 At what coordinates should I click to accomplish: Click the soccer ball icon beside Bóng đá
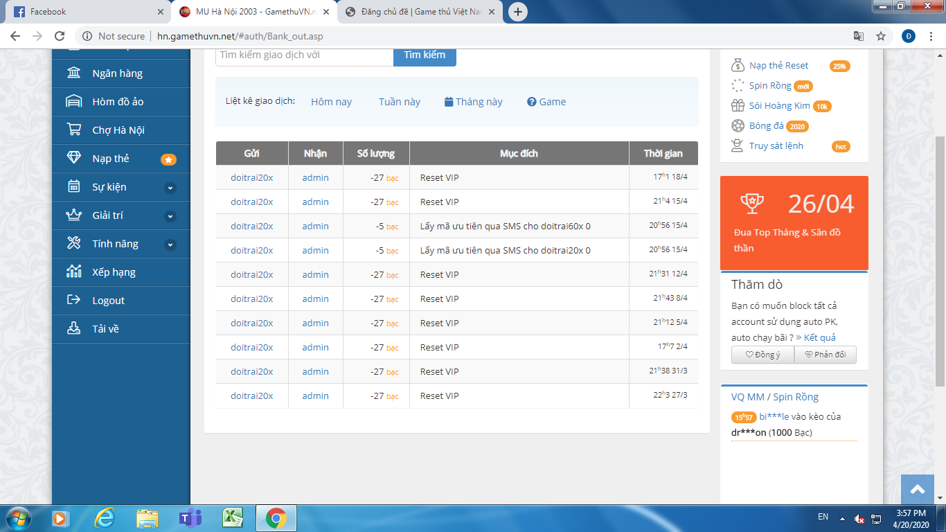click(738, 126)
